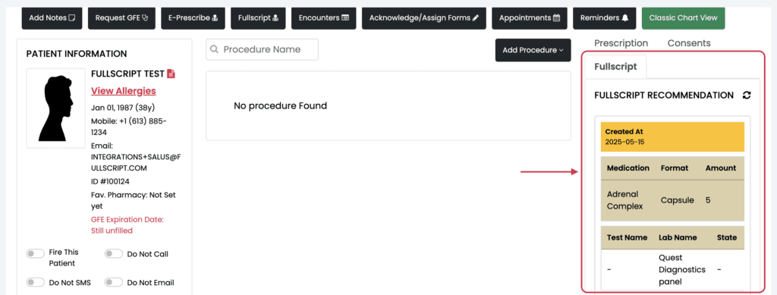
Task: Open the red document icon beside patient name
Action: (x=171, y=74)
